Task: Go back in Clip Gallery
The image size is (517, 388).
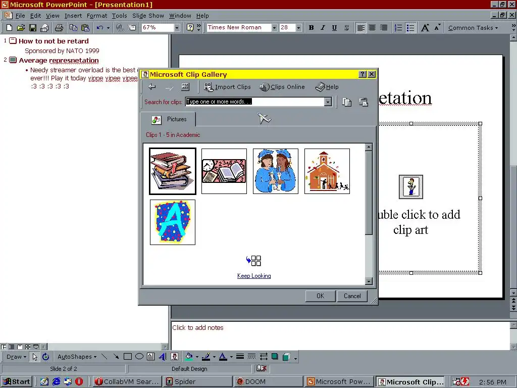Action: (x=152, y=87)
